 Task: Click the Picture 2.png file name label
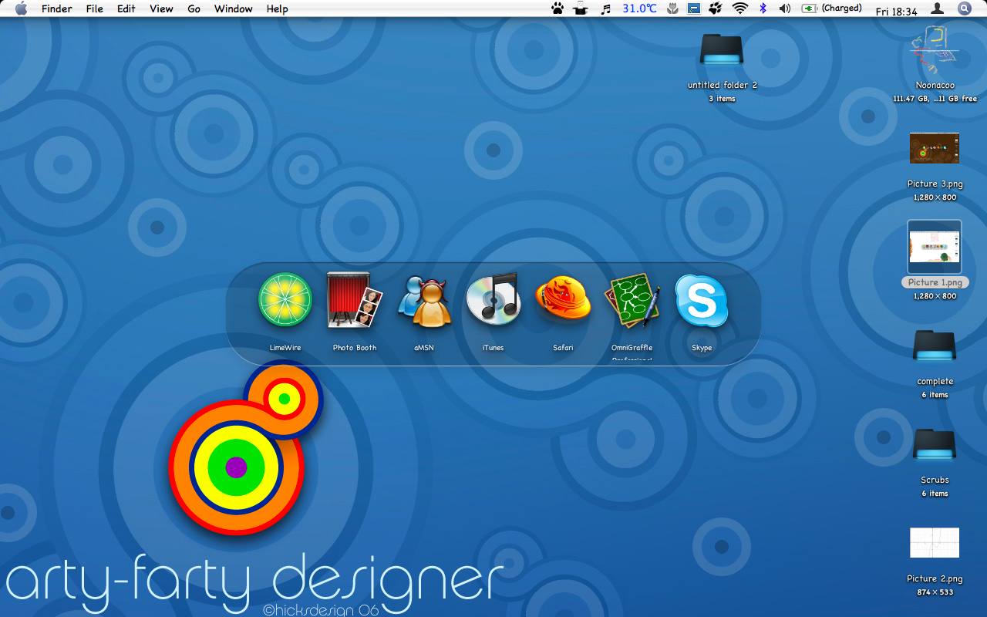[x=935, y=579]
